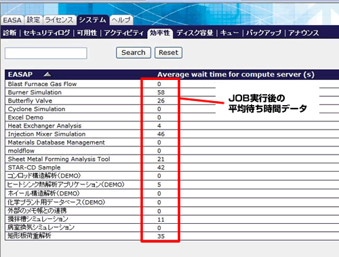Select the Excel Demo row
The width and height of the screenshot is (339, 257).
[x=172, y=117]
